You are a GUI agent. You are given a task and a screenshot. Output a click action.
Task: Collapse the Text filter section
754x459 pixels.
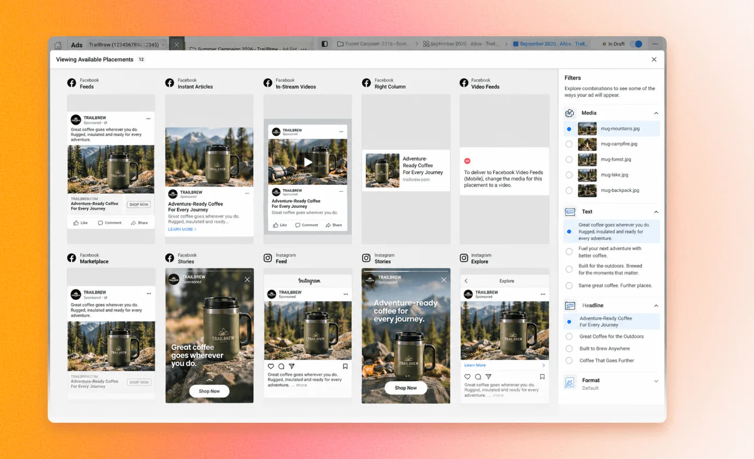coord(656,212)
